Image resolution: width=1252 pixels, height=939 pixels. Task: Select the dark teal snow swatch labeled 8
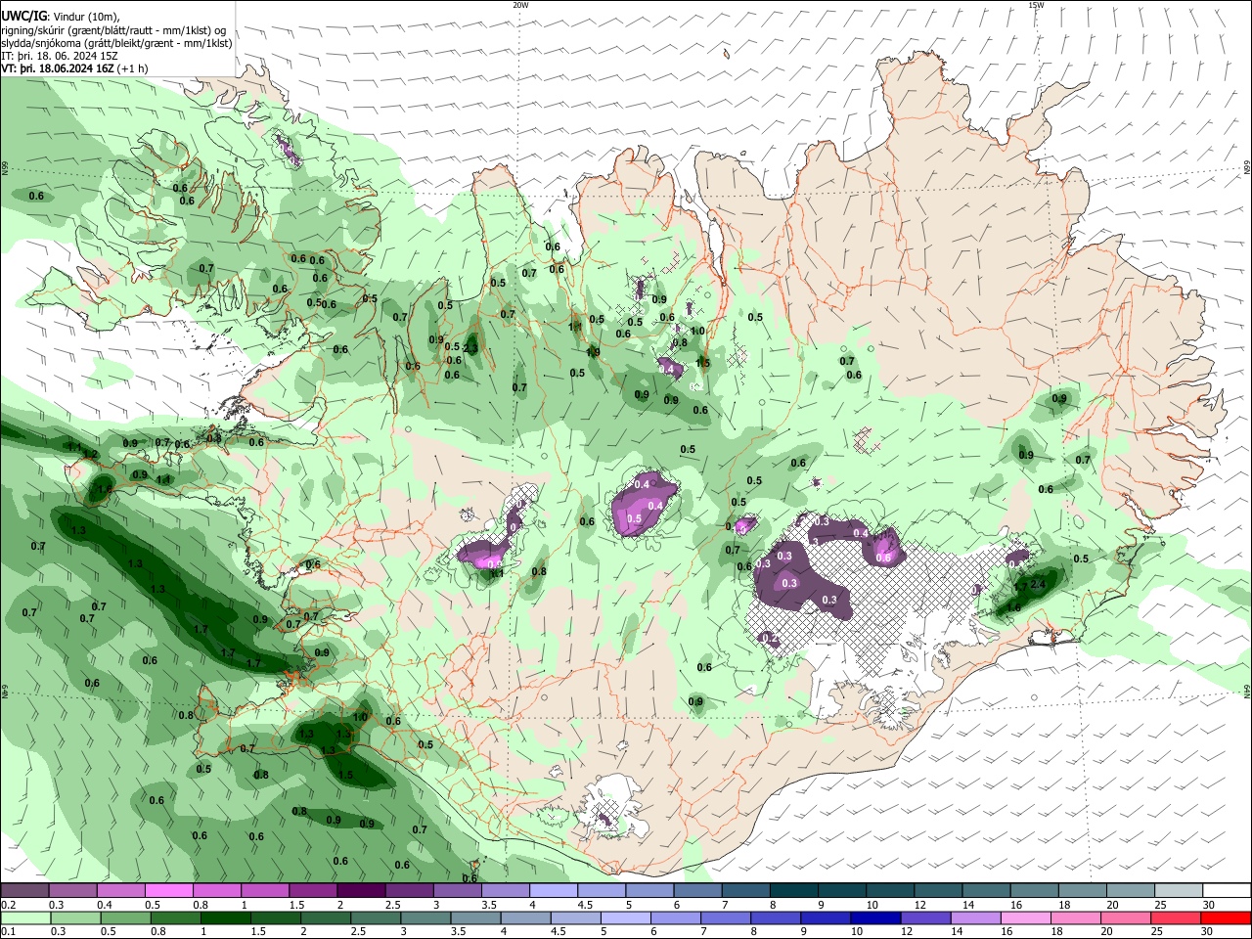click(793, 891)
